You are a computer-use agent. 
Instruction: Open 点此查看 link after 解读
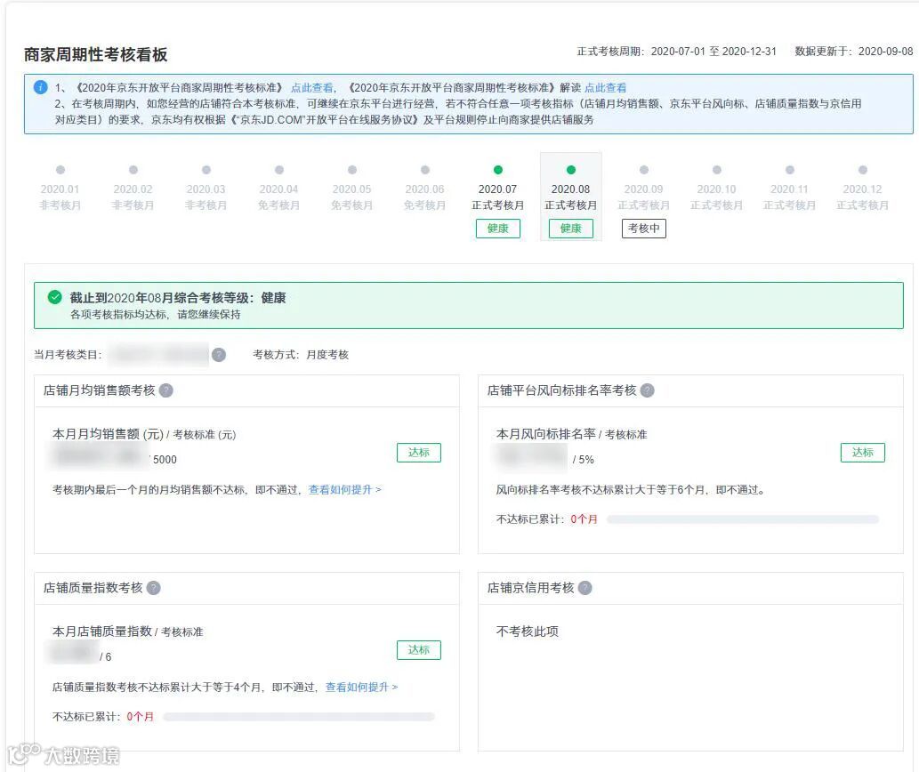(606, 88)
